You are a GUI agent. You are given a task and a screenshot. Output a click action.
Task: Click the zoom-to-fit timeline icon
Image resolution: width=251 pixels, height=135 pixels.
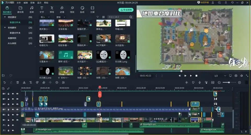[213, 82]
